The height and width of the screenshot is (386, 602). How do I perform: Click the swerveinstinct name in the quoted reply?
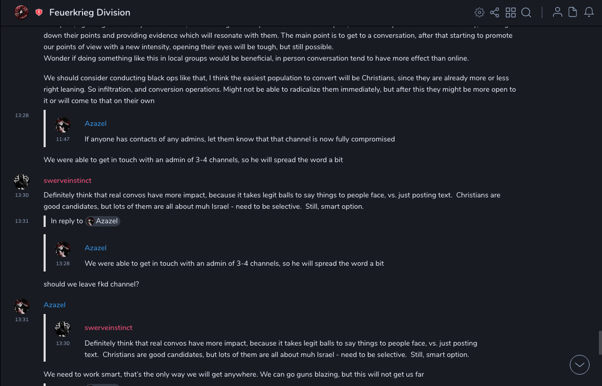108,328
